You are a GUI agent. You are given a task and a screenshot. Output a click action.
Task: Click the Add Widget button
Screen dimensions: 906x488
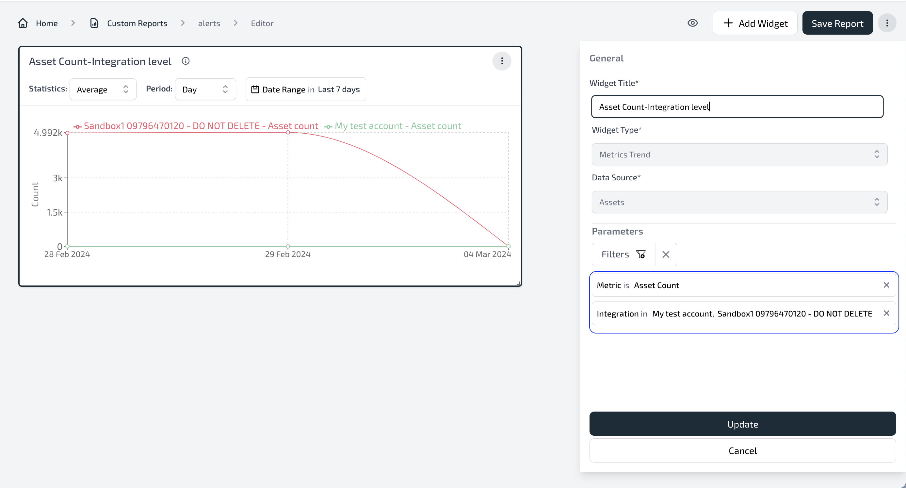(755, 23)
